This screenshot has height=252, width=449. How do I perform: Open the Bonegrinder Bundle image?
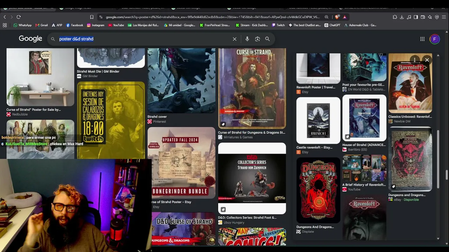tap(181, 163)
